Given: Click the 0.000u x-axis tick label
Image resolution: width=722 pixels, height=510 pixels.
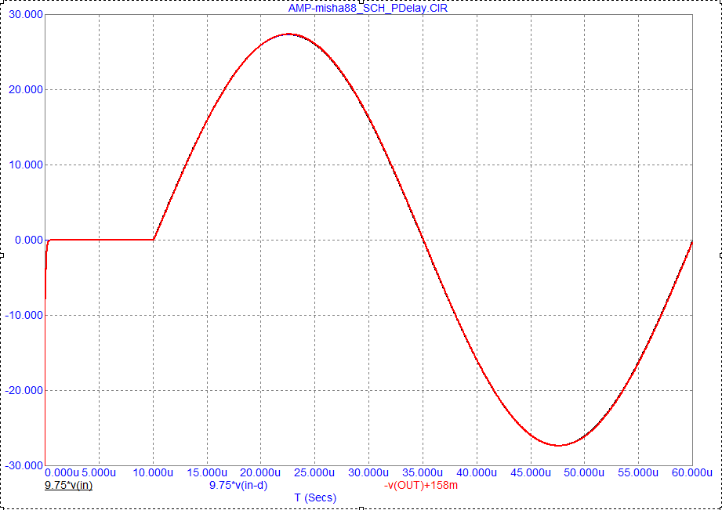Looking at the screenshot, I should click(x=63, y=473).
